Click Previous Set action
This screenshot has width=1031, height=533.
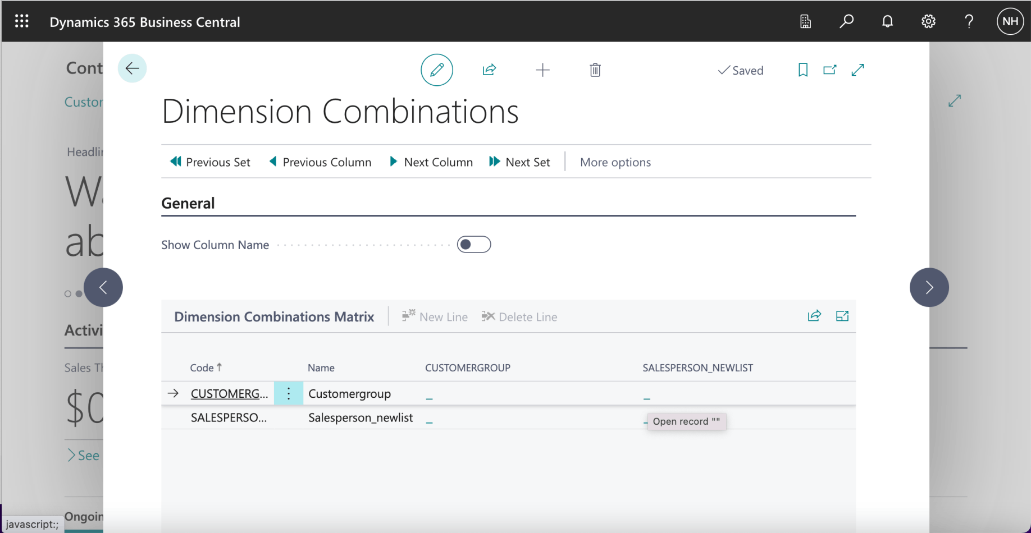coord(211,162)
